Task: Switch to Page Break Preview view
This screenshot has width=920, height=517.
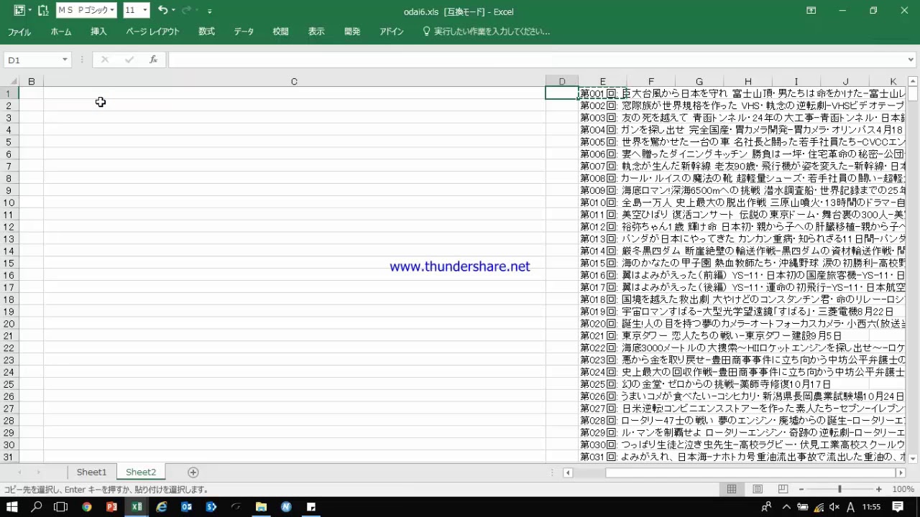Action: (781, 489)
